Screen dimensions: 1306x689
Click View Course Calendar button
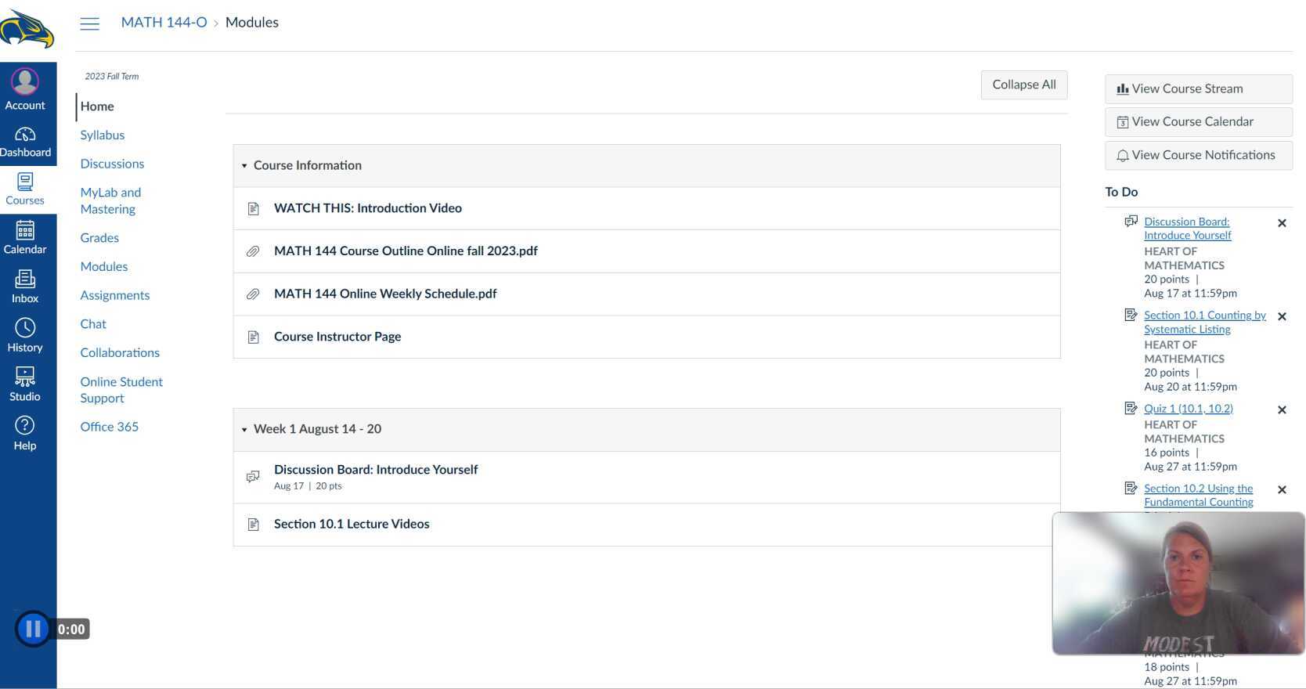click(x=1198, y=122)
